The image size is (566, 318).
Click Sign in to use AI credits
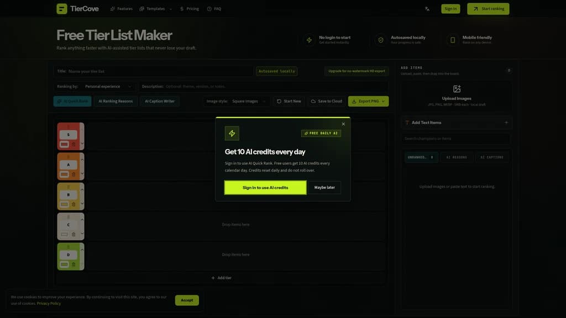(265, 188)
